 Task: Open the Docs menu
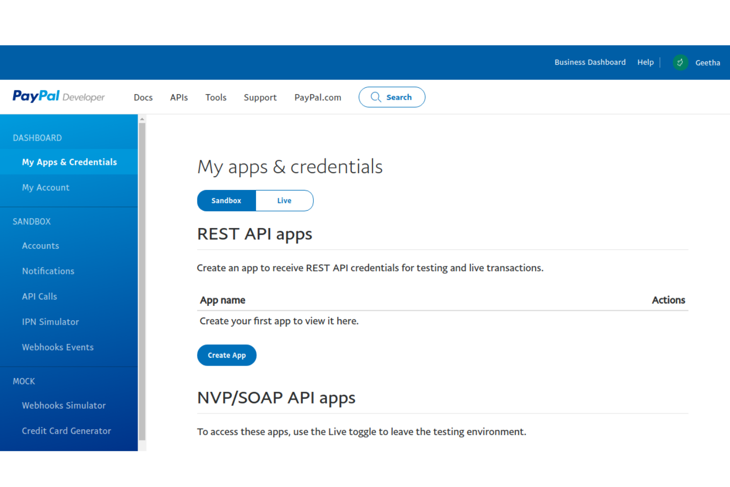(143, 98)
